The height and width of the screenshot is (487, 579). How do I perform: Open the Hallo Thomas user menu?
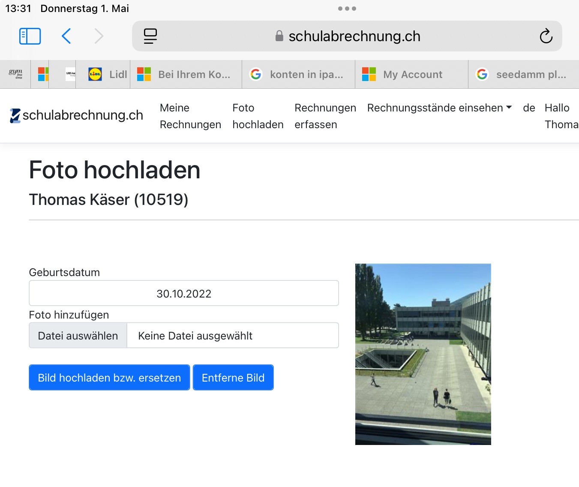pos(561,116)
